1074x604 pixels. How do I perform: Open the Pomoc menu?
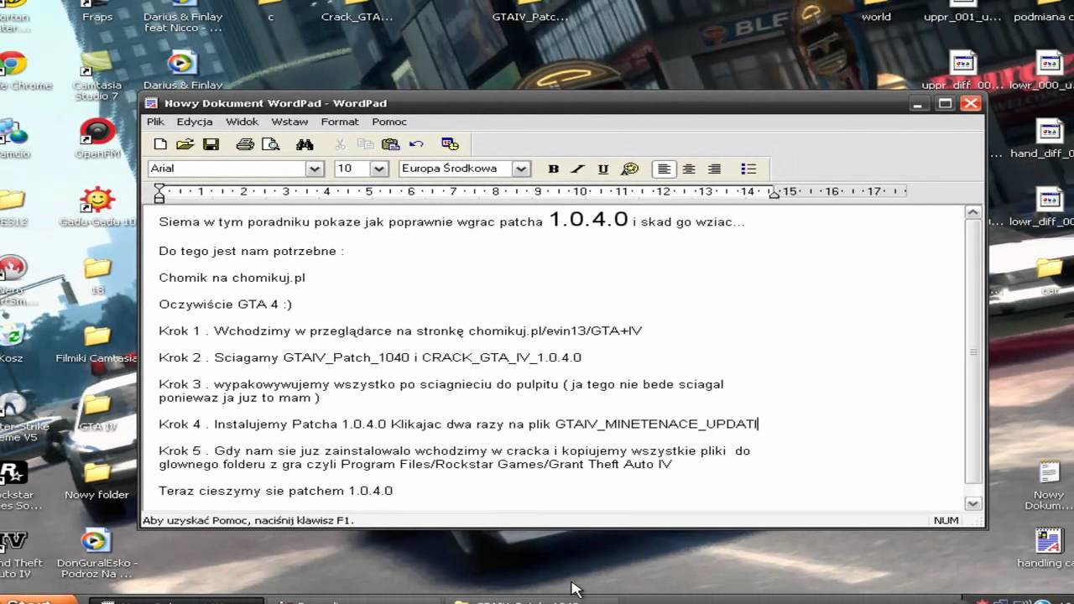[x=389, y=122]
